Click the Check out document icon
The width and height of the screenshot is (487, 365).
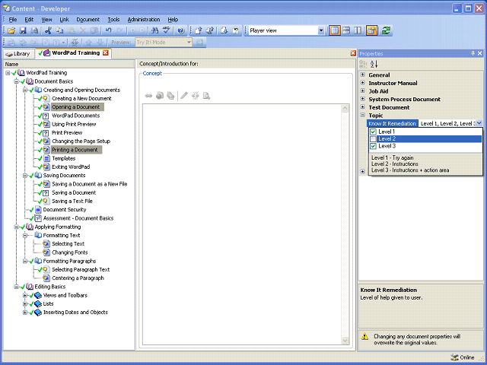(x=210, y=30)
